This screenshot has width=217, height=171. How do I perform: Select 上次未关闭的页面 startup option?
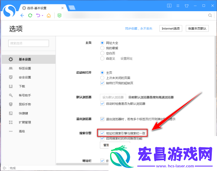[102, 78]
